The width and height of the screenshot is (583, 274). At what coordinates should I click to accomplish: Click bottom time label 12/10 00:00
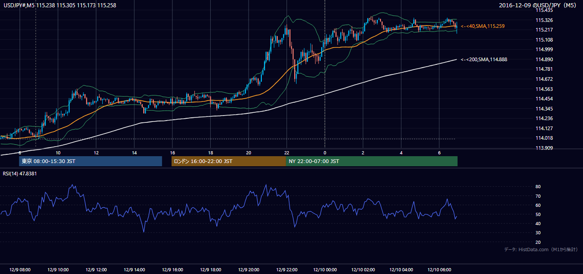point(325,270)
